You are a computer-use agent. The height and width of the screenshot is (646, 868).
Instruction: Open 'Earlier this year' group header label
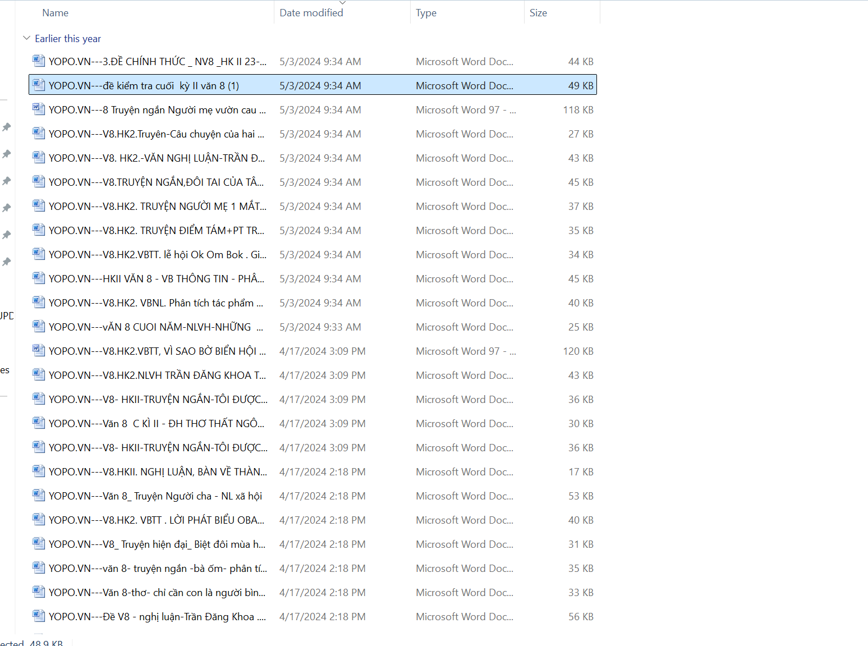coord(68,39)
